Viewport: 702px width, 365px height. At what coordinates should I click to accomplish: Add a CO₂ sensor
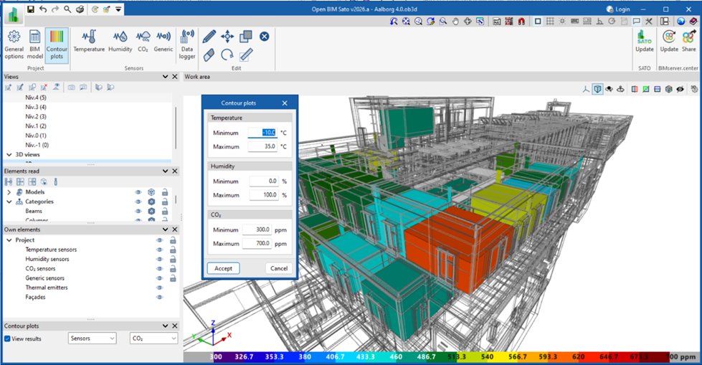click(143, 41)
